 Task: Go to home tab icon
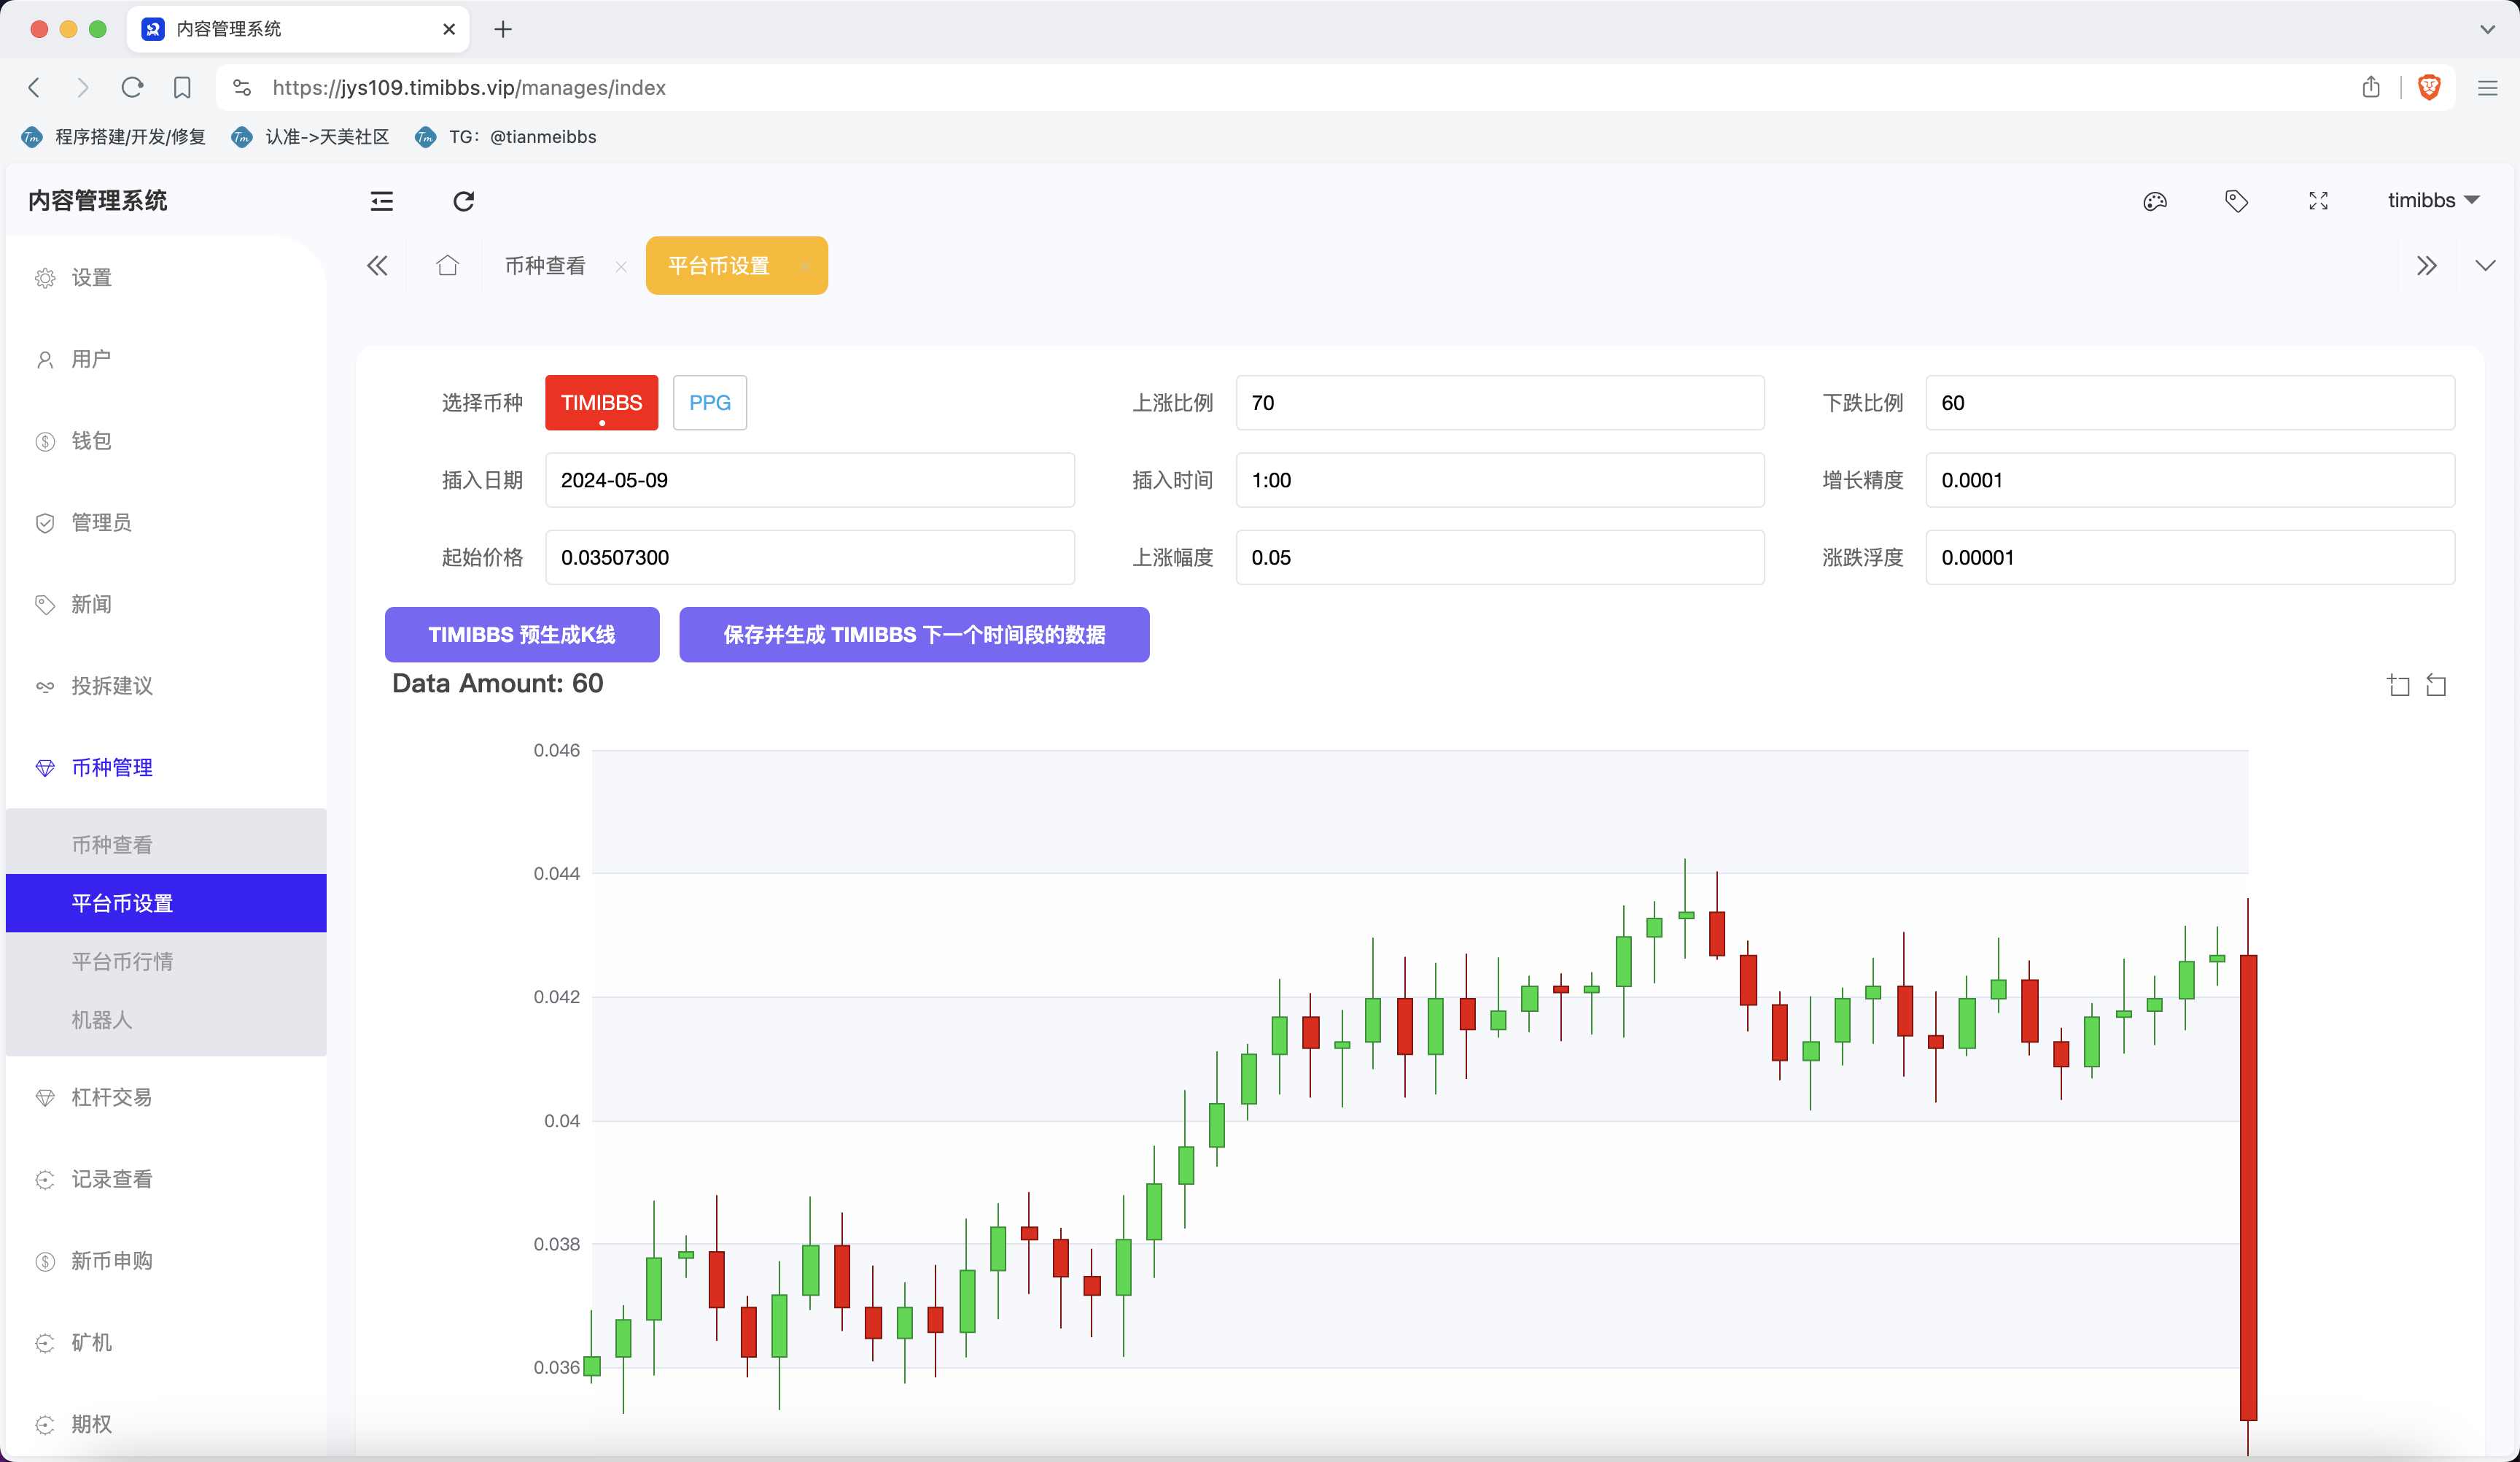[447, 265]
